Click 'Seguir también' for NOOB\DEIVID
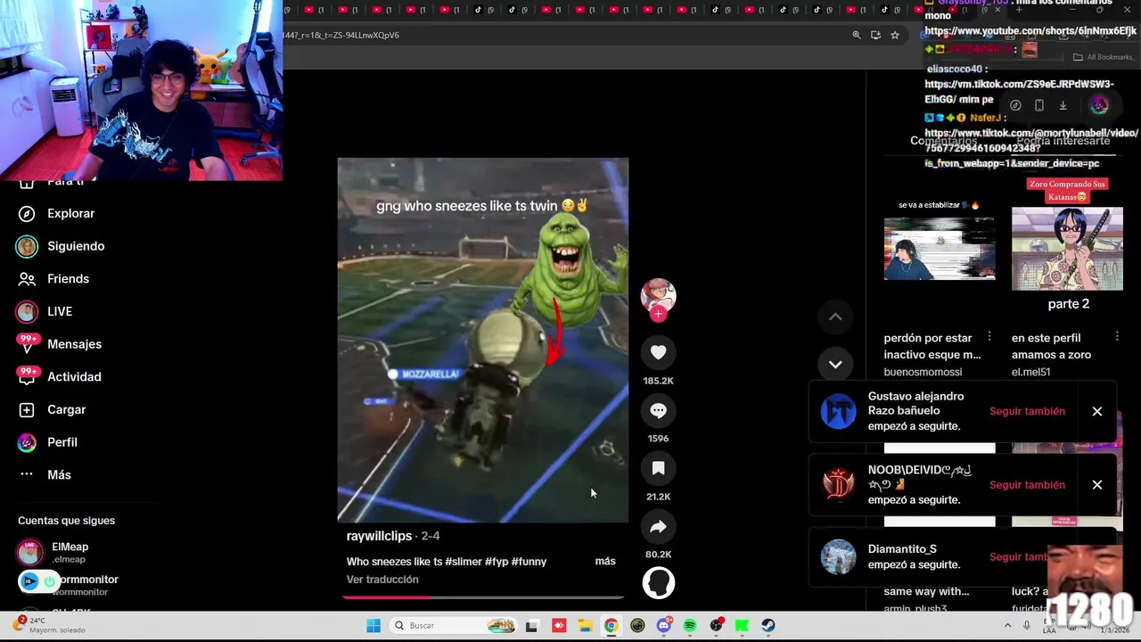The height and width of the screenshot is (642, 1141). point(1027,485)
